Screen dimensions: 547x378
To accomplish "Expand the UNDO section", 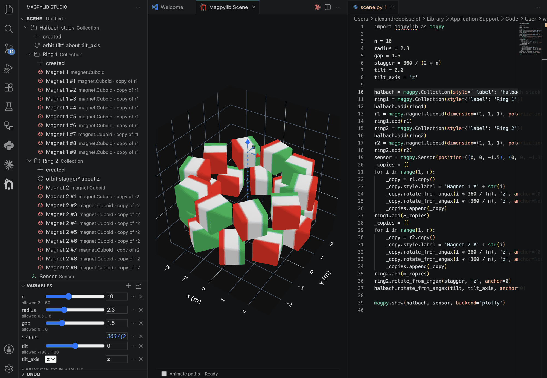I will coord(23,374).
